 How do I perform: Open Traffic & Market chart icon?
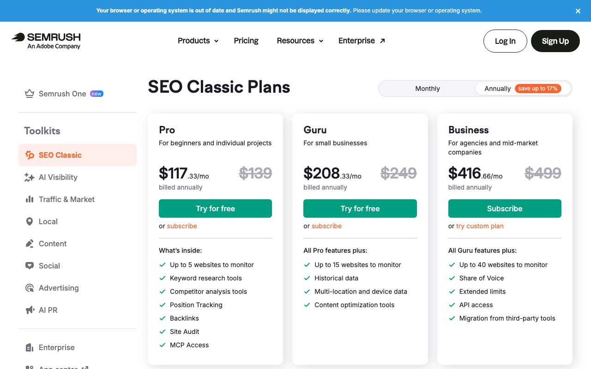(30, 199)
